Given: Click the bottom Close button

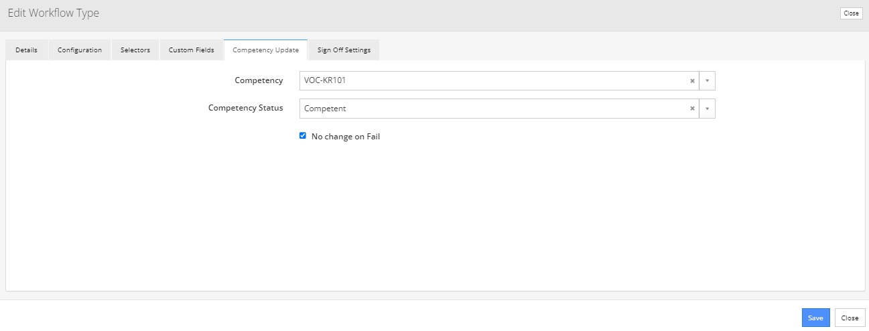Looking at the screenshot, I should tap(850, 318).
